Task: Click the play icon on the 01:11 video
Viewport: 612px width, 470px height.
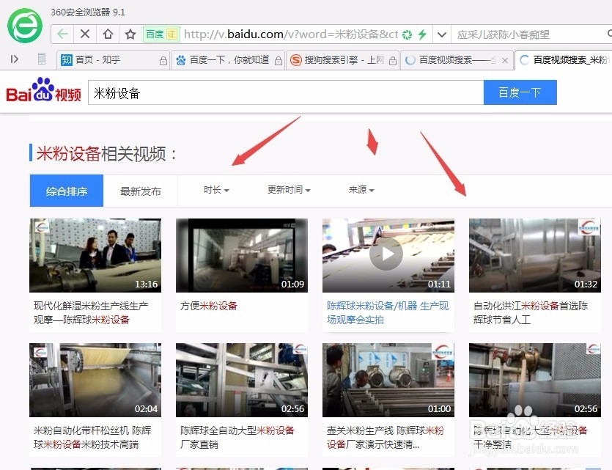Action: coord(386,254)
